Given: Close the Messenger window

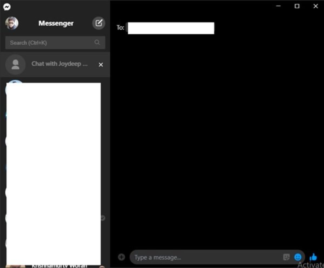Looking at the screenshot, I should [x=316, y=6].
